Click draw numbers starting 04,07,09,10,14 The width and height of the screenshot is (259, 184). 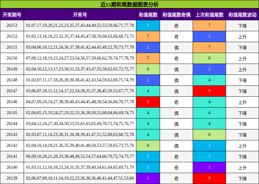point(80,102)
